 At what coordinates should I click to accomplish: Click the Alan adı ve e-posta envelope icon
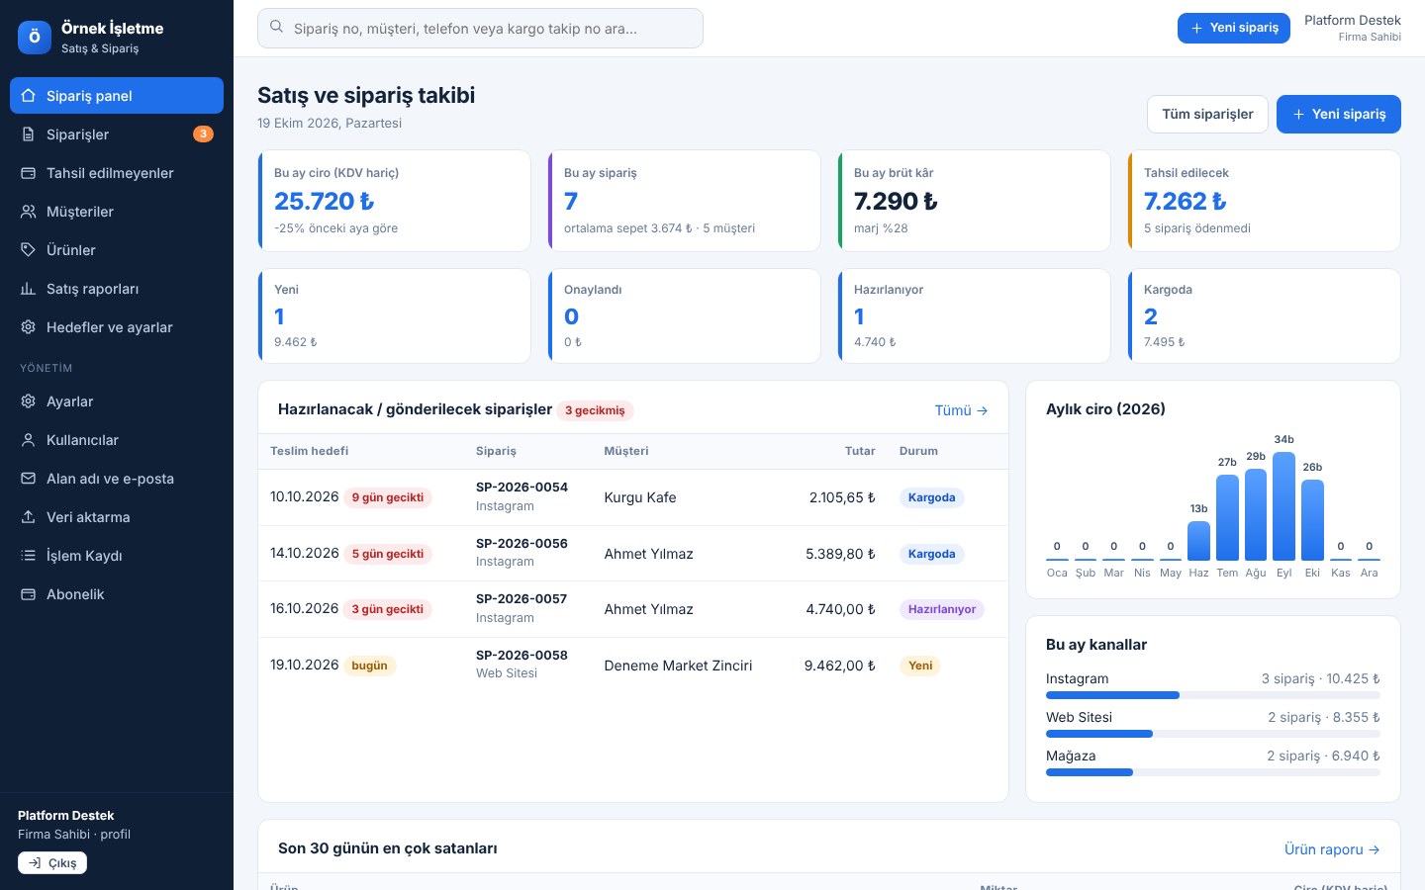coord(29,479)
